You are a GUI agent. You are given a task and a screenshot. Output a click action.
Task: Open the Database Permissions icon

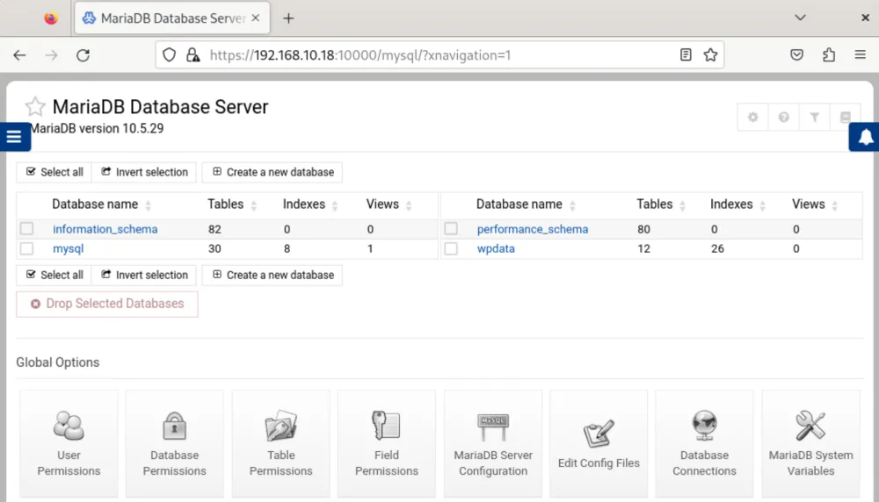point(174,442)
